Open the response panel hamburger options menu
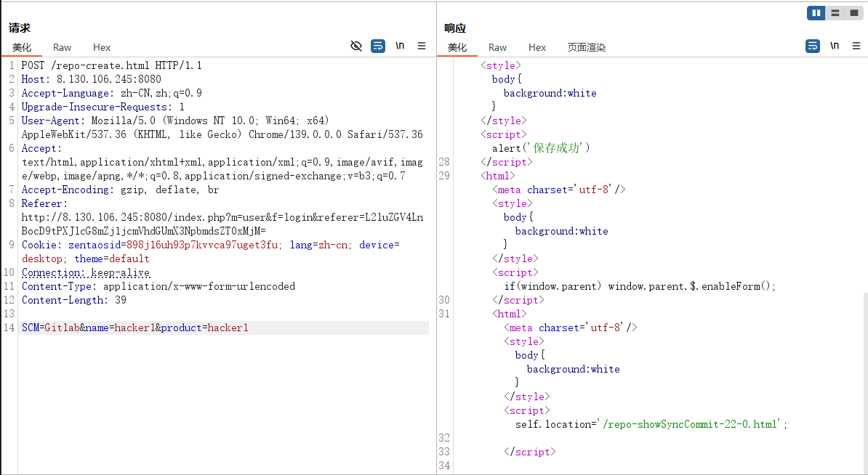Image resolution: width=868 pixels, height=475 pixels. click(856, 46)
